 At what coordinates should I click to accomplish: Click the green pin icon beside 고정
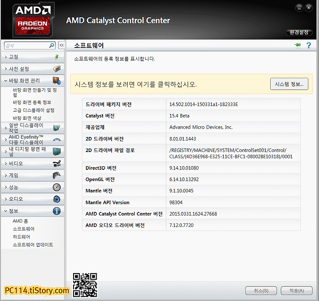tap(57, 57)
